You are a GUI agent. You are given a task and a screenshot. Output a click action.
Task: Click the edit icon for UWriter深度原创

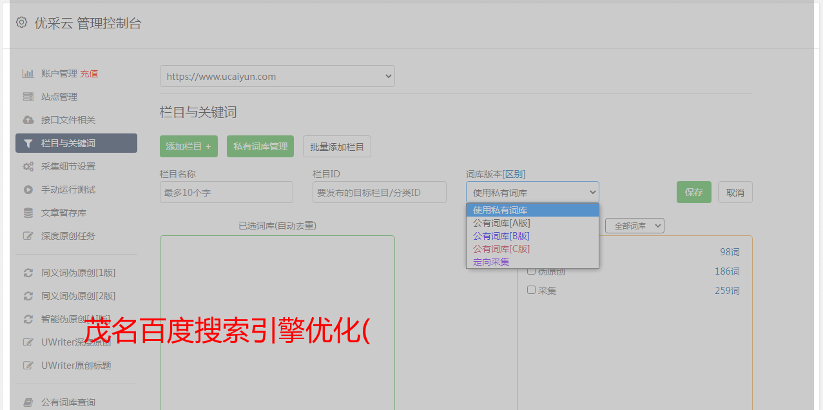pyautogui.click(x=28, y=342)
